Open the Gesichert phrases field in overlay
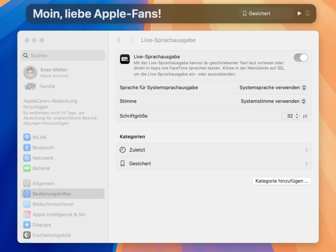Image resolution: width=336 pixels, height=252 pixels. point(265,14)
